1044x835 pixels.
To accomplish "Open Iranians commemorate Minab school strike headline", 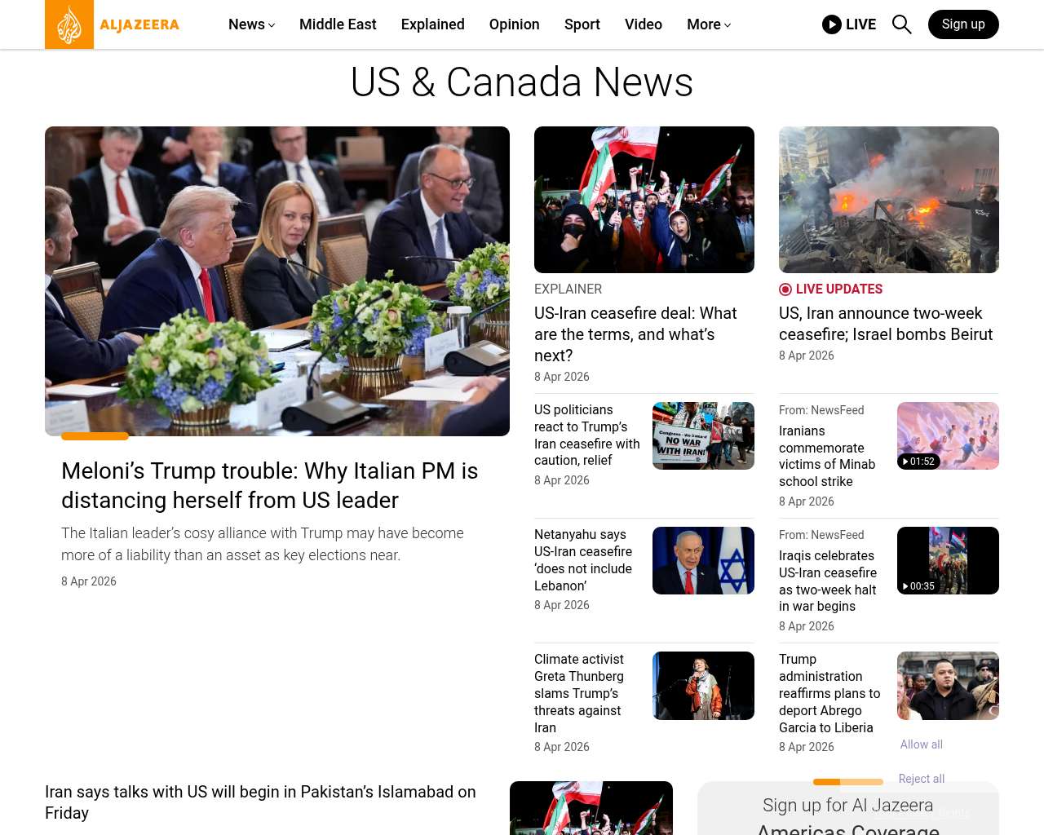I will coord(827,456).
